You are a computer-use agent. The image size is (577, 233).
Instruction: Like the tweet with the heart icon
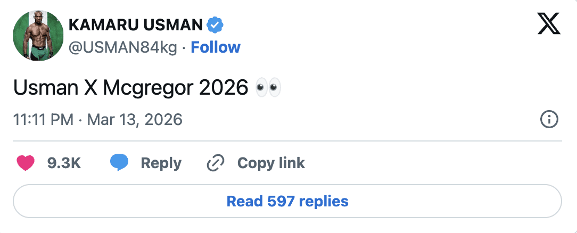click(26, 163)
